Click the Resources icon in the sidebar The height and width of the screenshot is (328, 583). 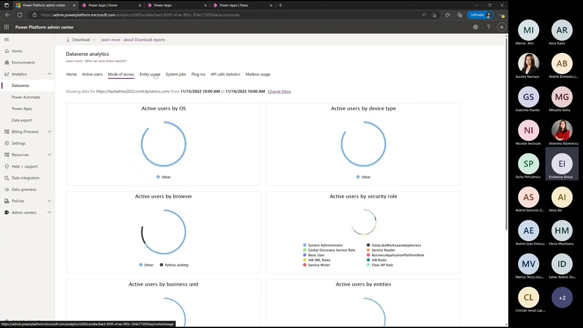[7, 155]
